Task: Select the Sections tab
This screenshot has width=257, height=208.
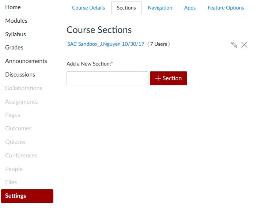Action: [x=126, y=8]
